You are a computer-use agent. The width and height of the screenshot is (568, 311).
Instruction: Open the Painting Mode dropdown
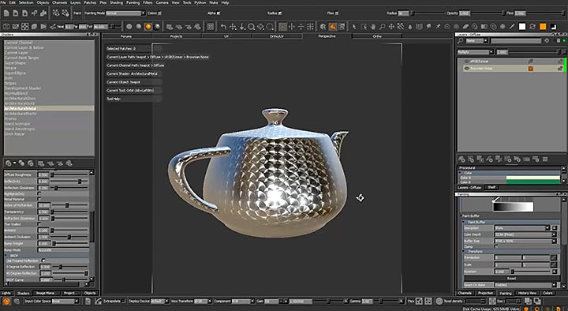click(125, 13)
